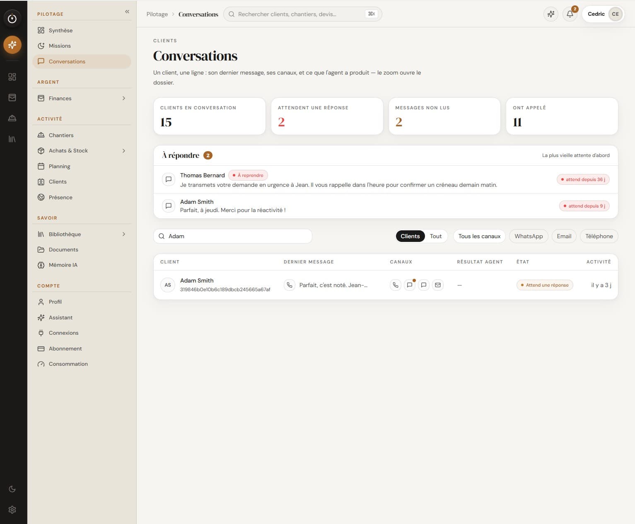Filter conversations by WhatsApp channel
635x524 pixels.
529,236
